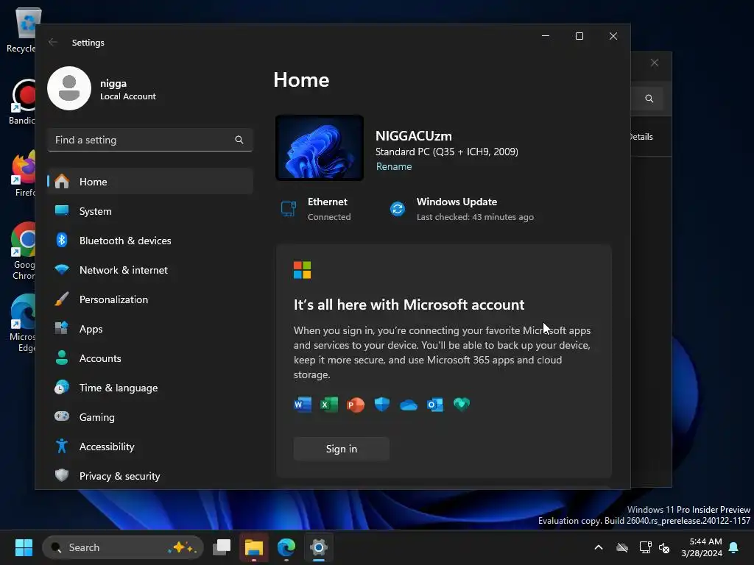This screenshot has height=565, width=754.
Task: Click the Rename link for the PC
Action: (x=394, y=167)
